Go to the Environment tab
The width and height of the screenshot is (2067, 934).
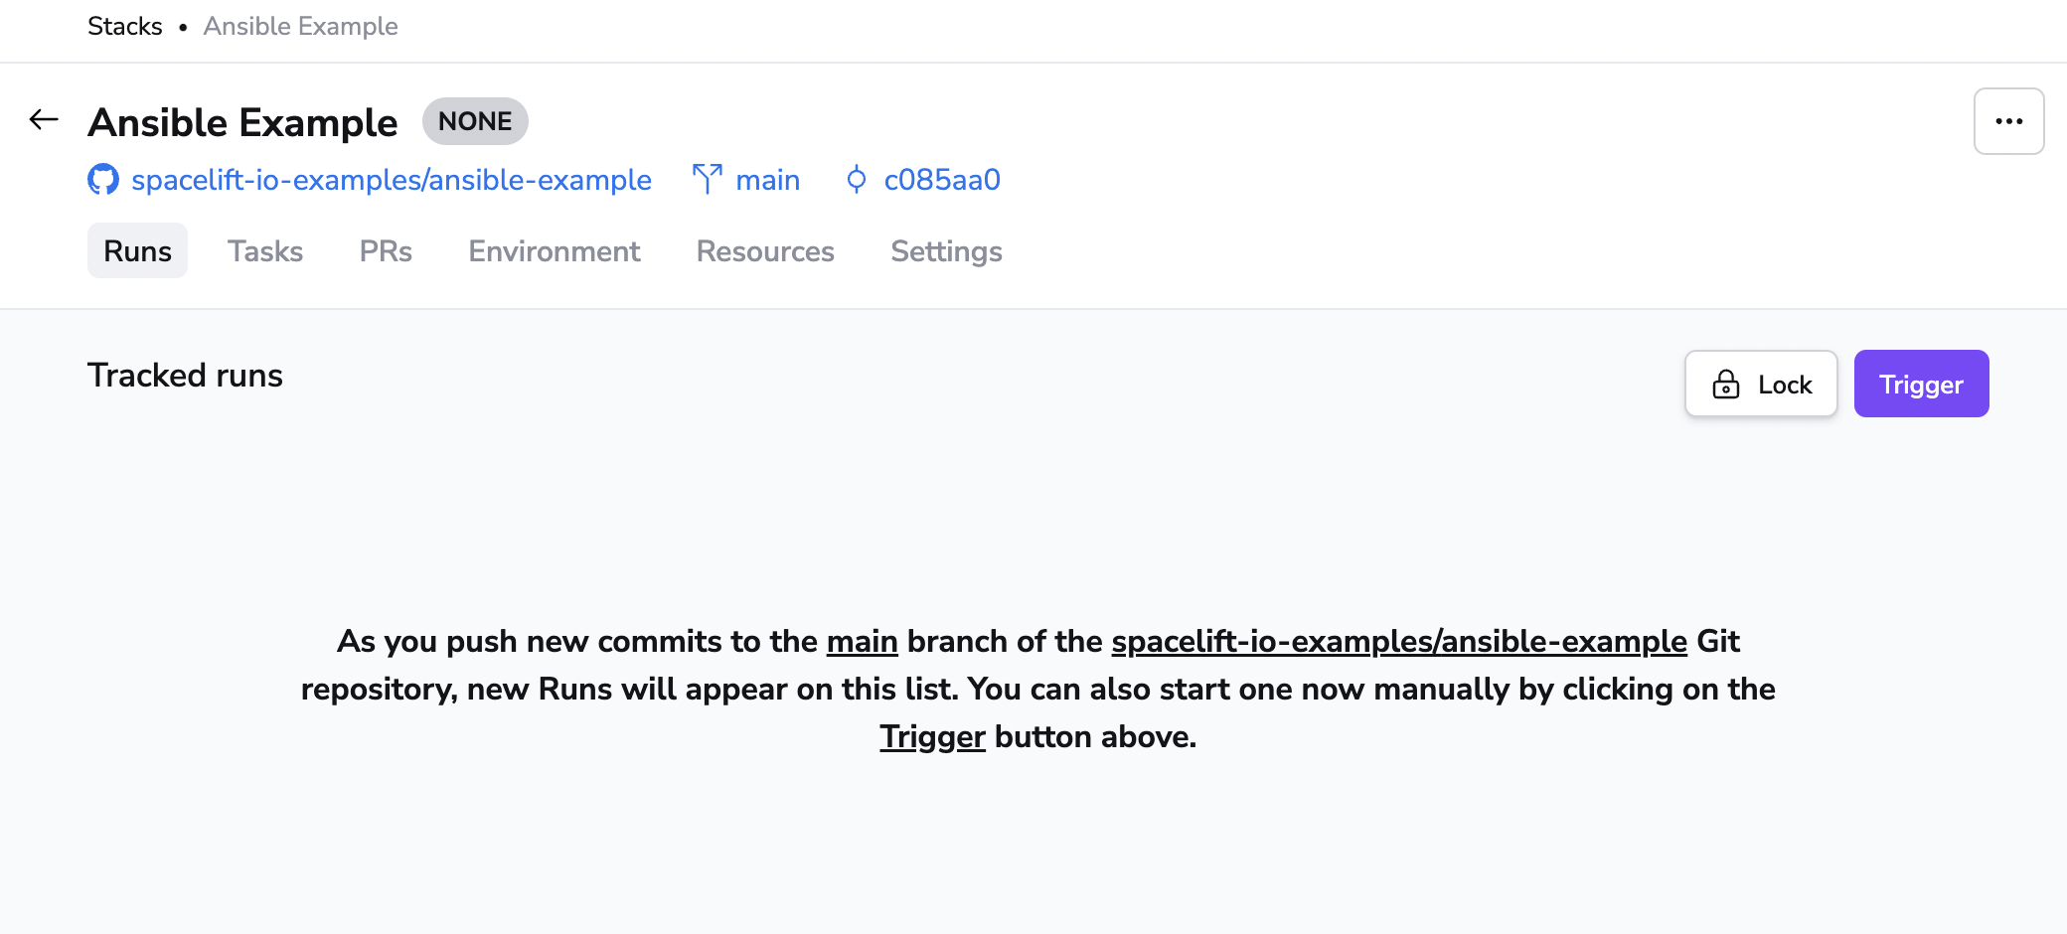click(x=555, y=251)
